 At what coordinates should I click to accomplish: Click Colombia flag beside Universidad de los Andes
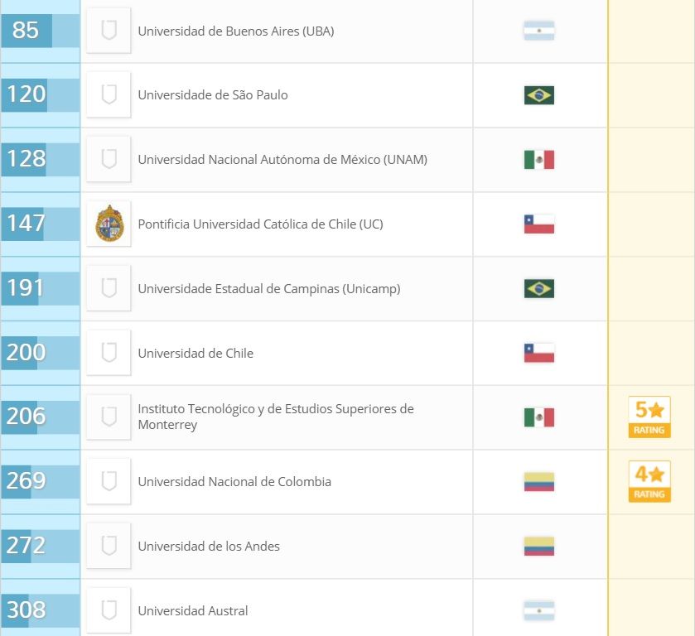pyautogui.click(x=538, y=547)
